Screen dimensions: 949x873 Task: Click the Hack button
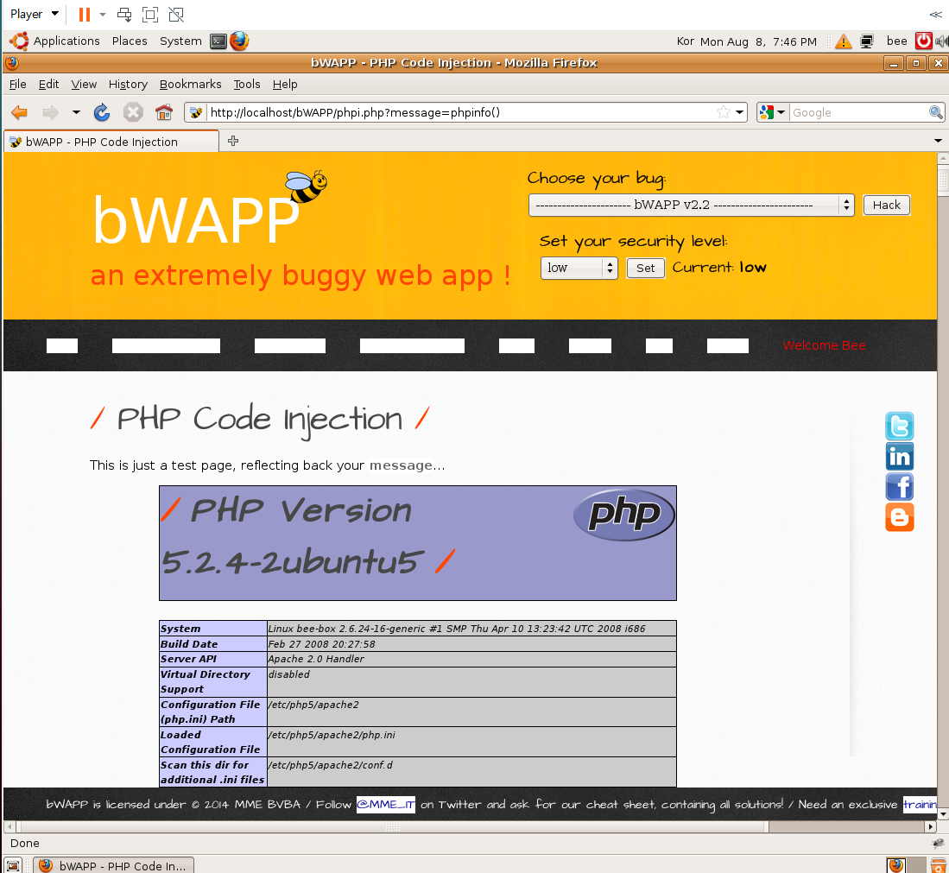886,206
